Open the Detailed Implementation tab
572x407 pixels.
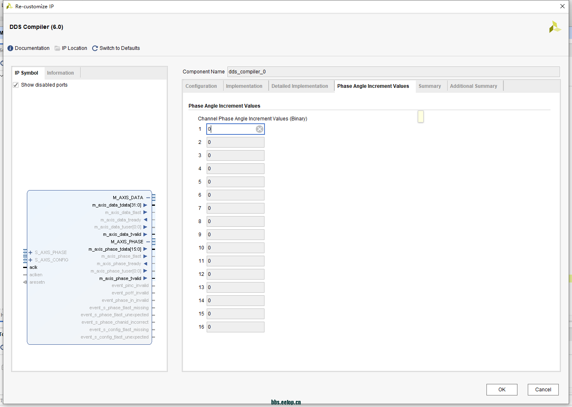[300, 86]
